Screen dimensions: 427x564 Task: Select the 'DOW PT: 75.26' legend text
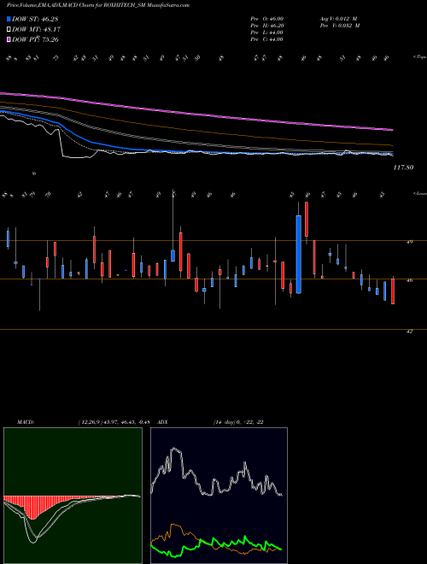35,39
